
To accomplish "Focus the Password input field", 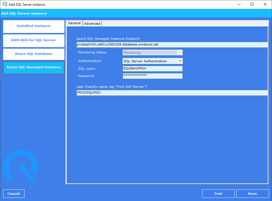I will (x=152, y=76).
